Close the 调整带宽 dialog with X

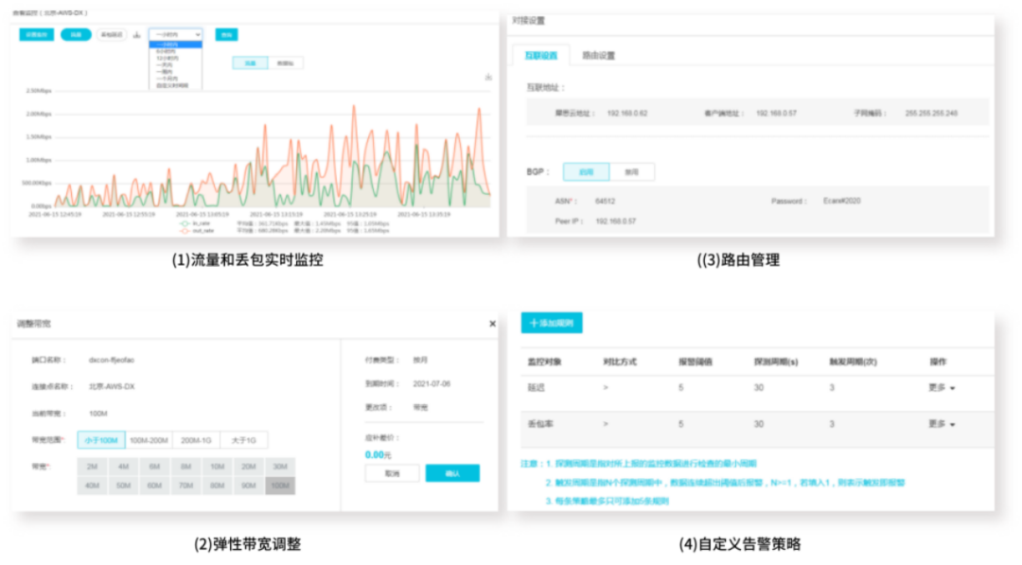pos(493,324)
